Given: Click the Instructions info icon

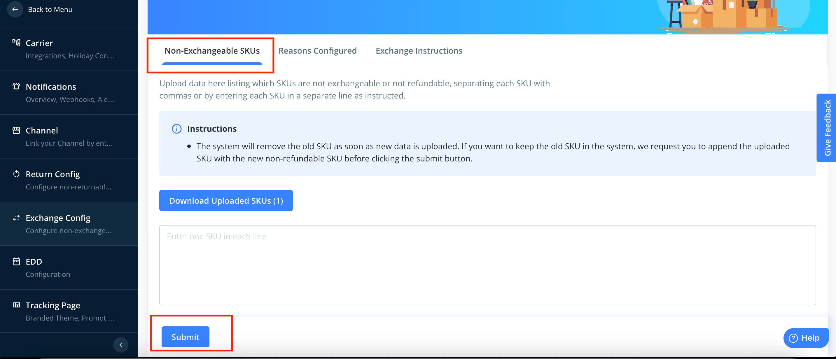Looking at the screenshot, I should tap(176, 129).
